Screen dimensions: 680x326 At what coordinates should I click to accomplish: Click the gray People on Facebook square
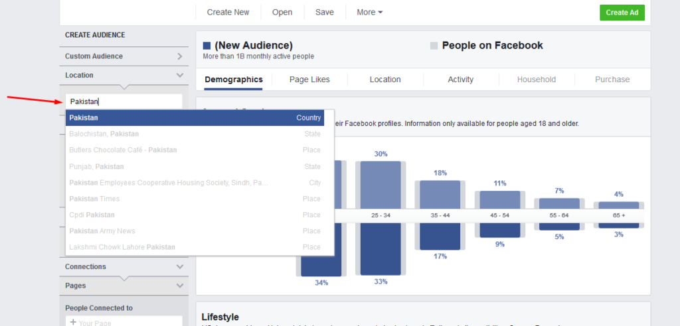tap(434, 46)
